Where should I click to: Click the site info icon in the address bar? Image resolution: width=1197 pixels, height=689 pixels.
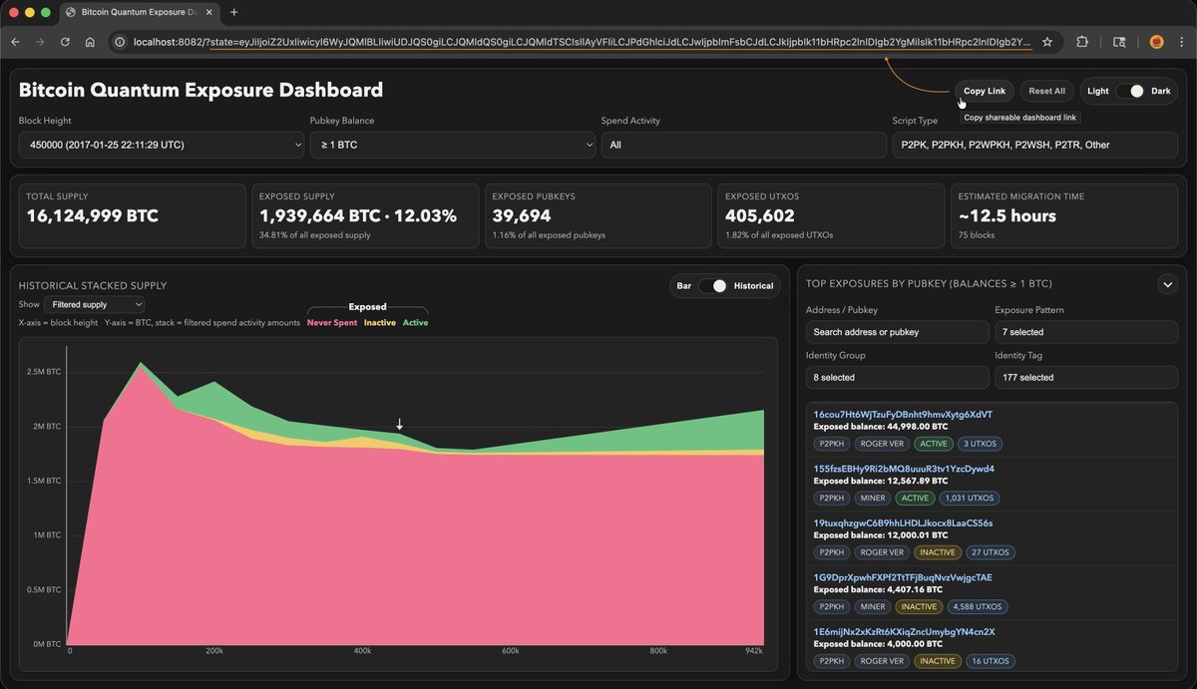click(x=119, y=42)
